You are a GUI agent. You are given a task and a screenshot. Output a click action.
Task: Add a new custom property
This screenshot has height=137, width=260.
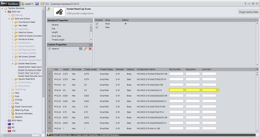[x=90, y=44]
